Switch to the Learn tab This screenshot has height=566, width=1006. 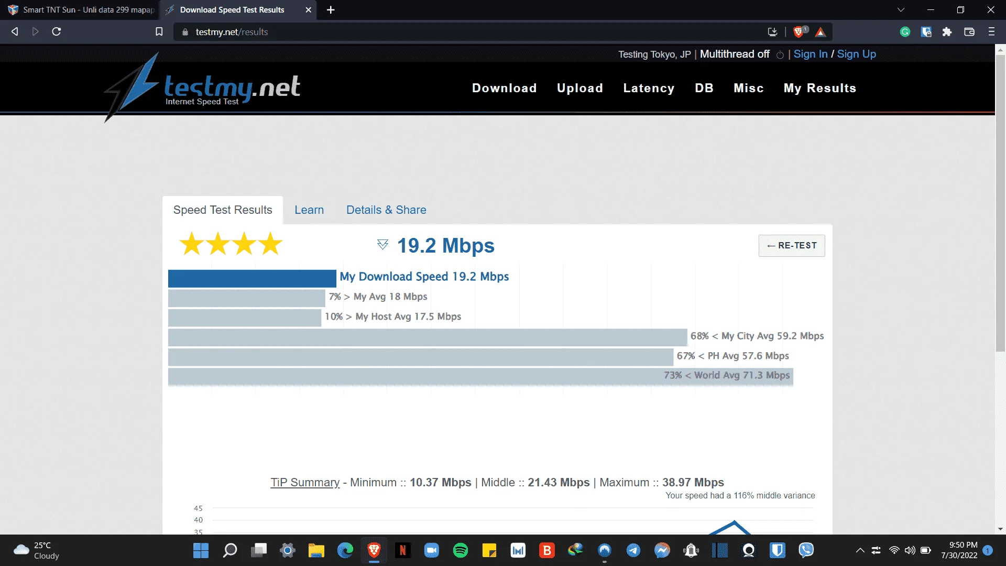pos(309,210)
